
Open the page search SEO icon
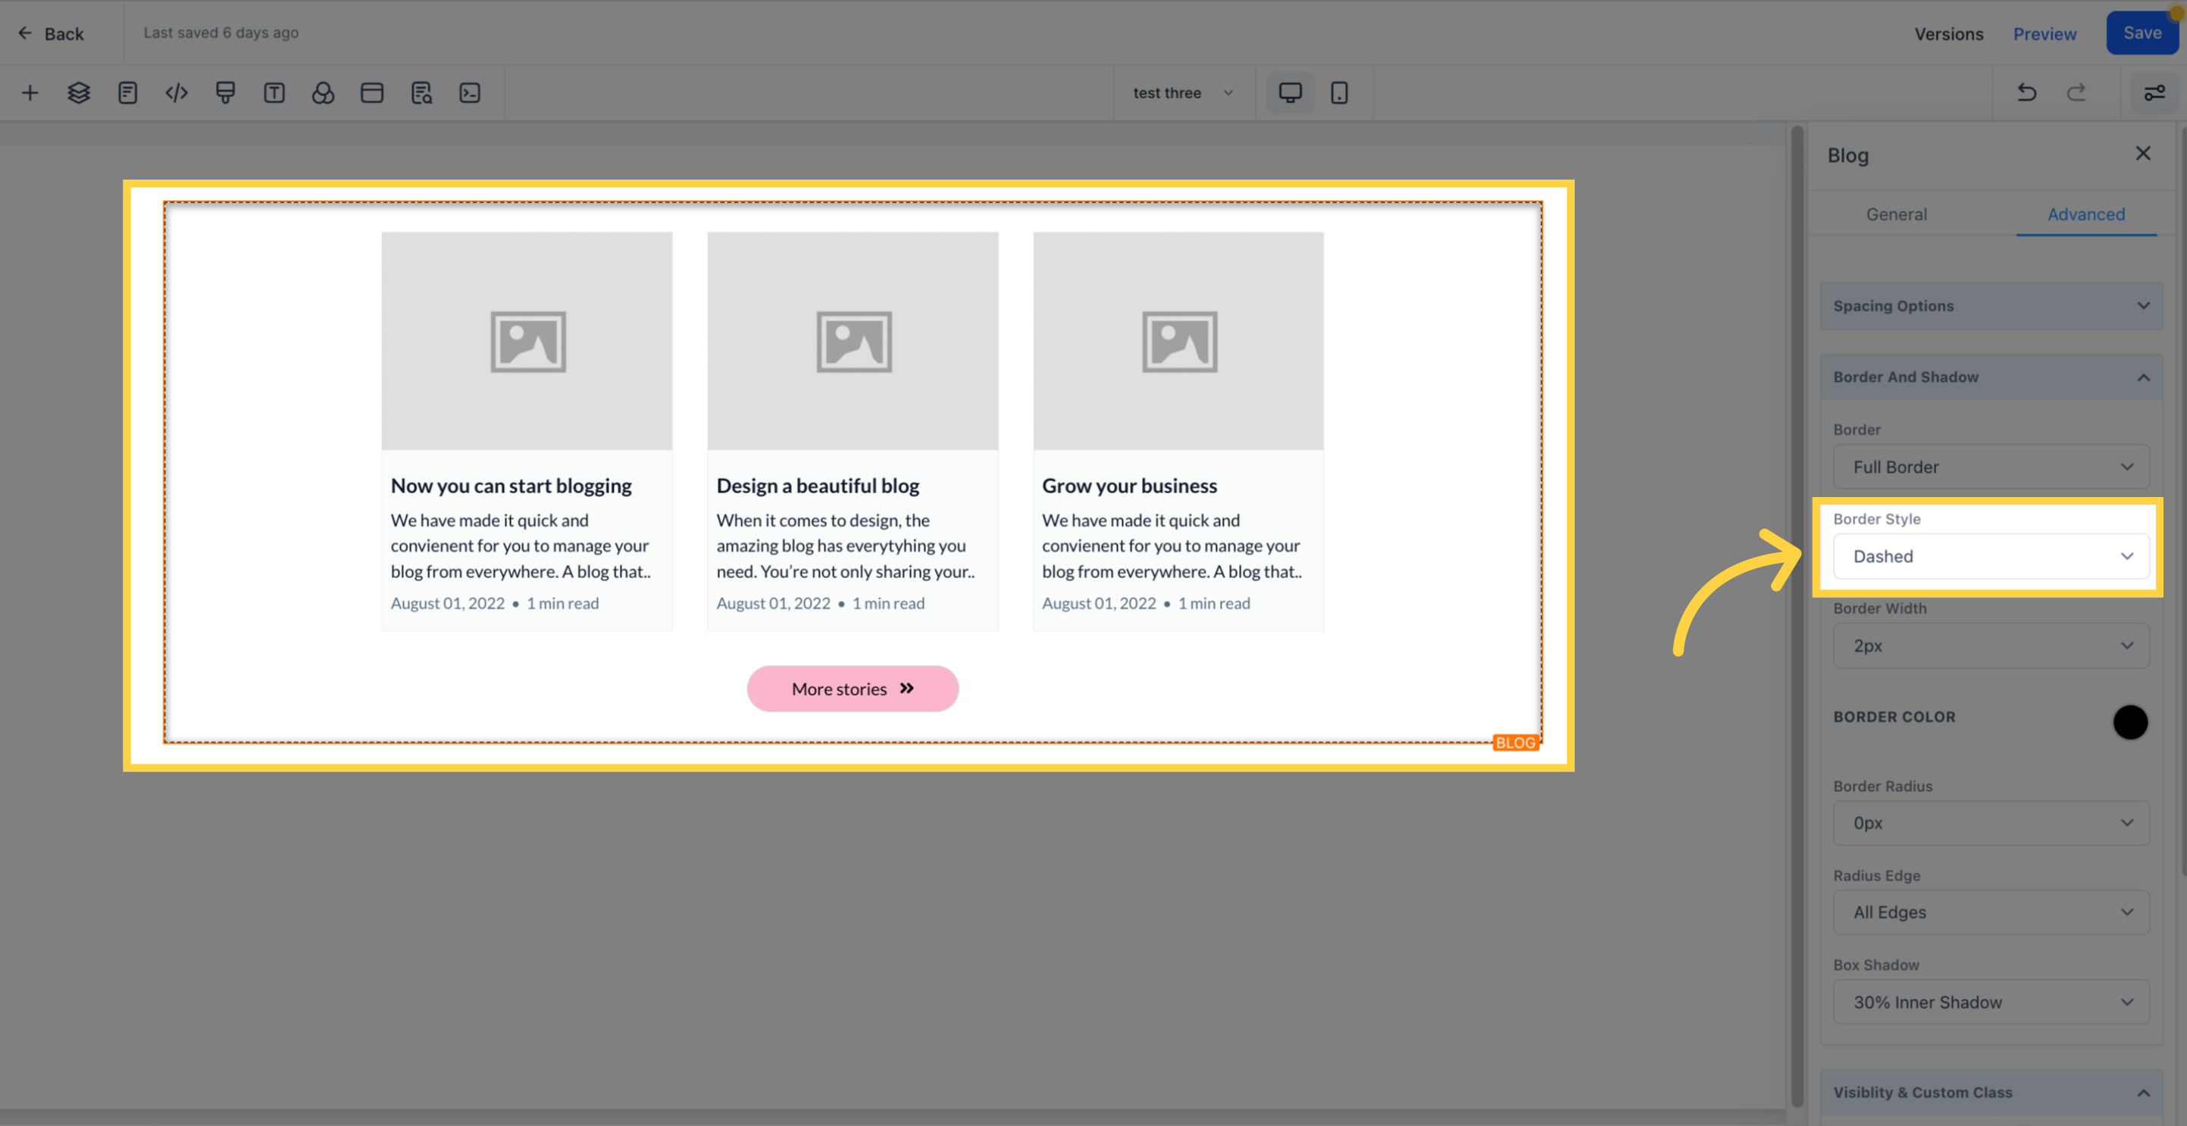(421, 92)
